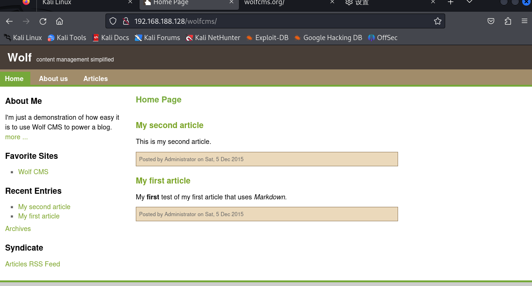The width and height of the screenshot is (532, 286).
Task: Click the 'Home Page' green heading
Action: [x=159, y=100]
